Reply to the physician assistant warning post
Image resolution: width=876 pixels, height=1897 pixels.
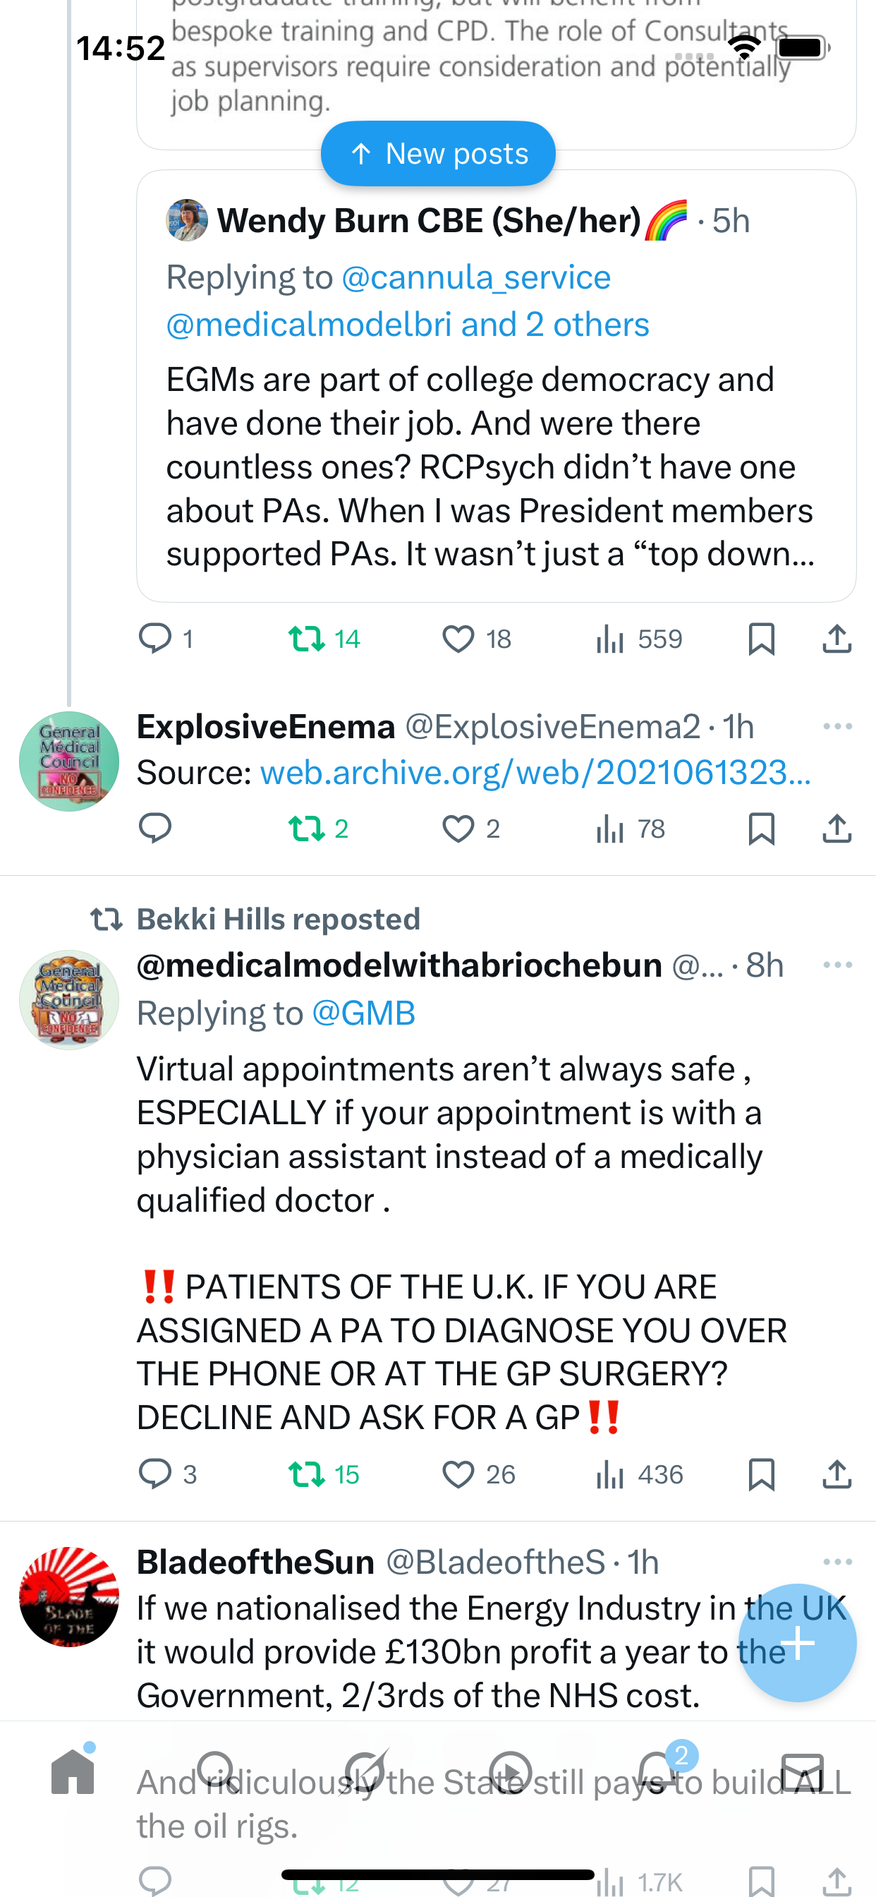155,1474
